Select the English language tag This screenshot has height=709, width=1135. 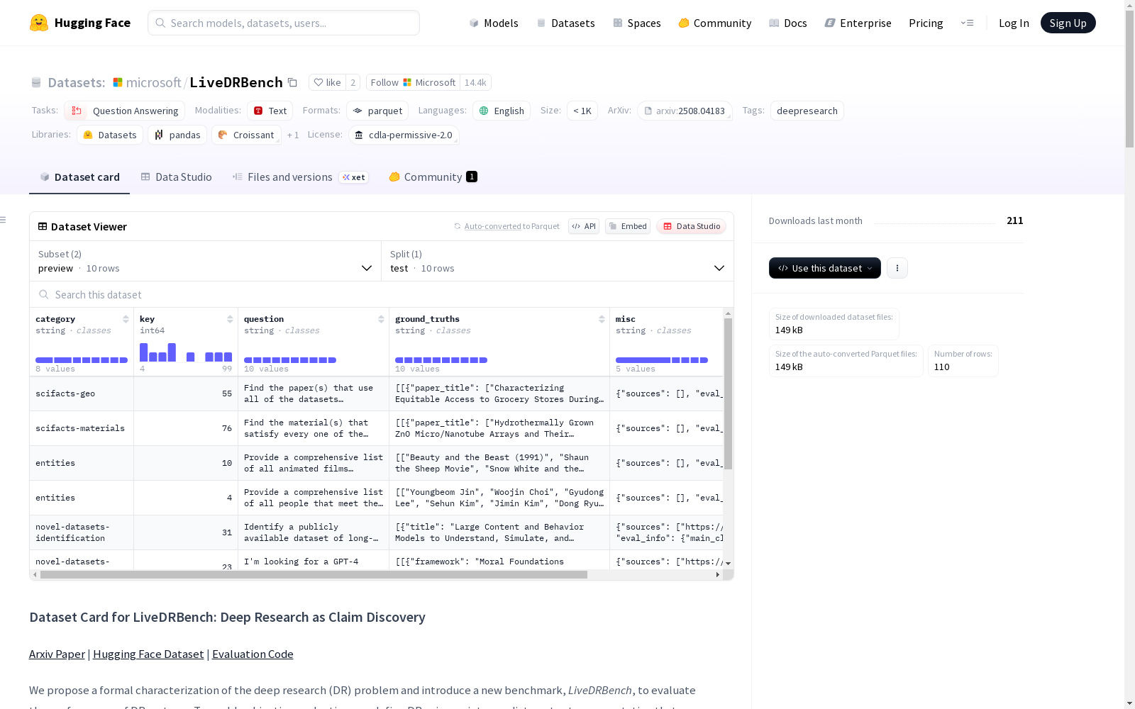point(502,111)
